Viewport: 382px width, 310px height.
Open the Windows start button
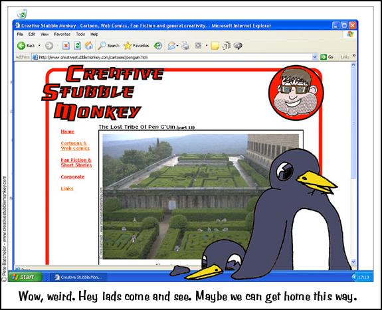point(25,277)
